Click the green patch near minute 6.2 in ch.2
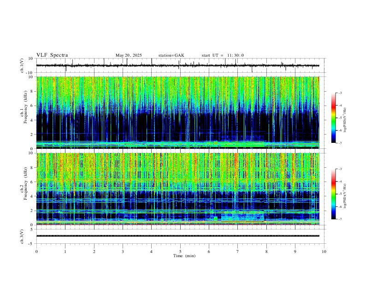This screenshot has width=365, height=282. point(216,218)
